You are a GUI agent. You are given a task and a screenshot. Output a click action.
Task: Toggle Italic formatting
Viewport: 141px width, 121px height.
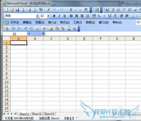coord(59,16)
